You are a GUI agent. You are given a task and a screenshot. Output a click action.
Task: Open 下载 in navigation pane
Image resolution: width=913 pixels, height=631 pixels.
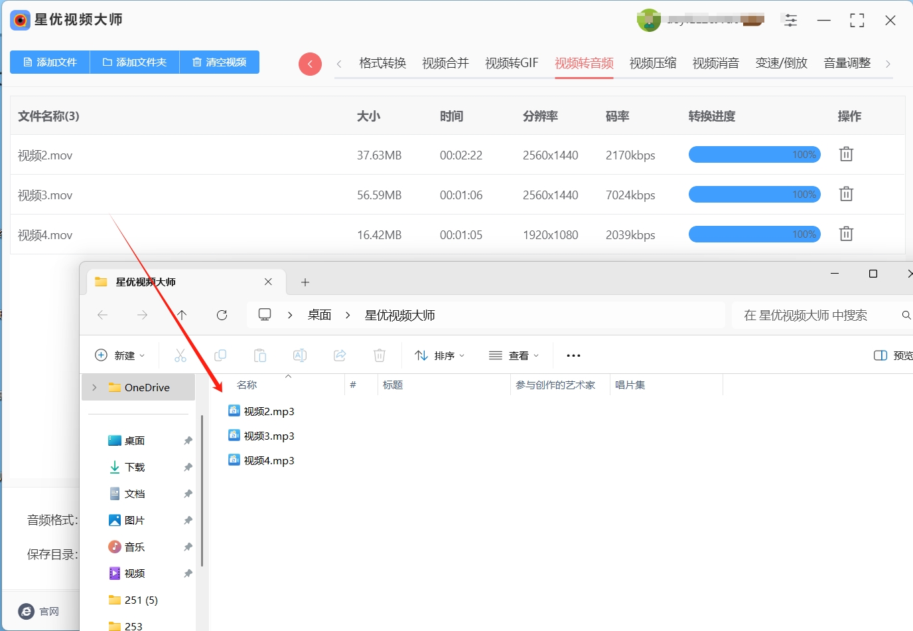[x=135, y=467]
